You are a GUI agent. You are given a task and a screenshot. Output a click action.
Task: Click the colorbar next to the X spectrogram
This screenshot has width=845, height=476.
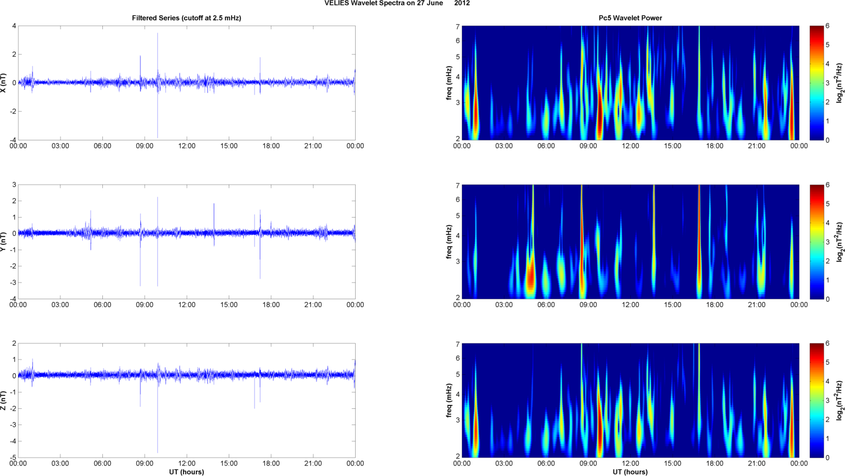(x=816, y=83)
